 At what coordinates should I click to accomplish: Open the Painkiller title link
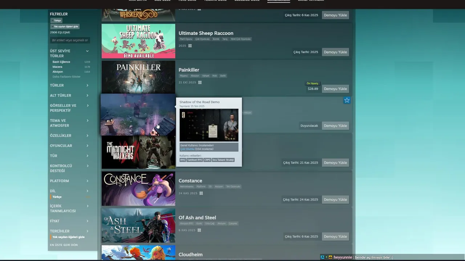tap(189, 70)
